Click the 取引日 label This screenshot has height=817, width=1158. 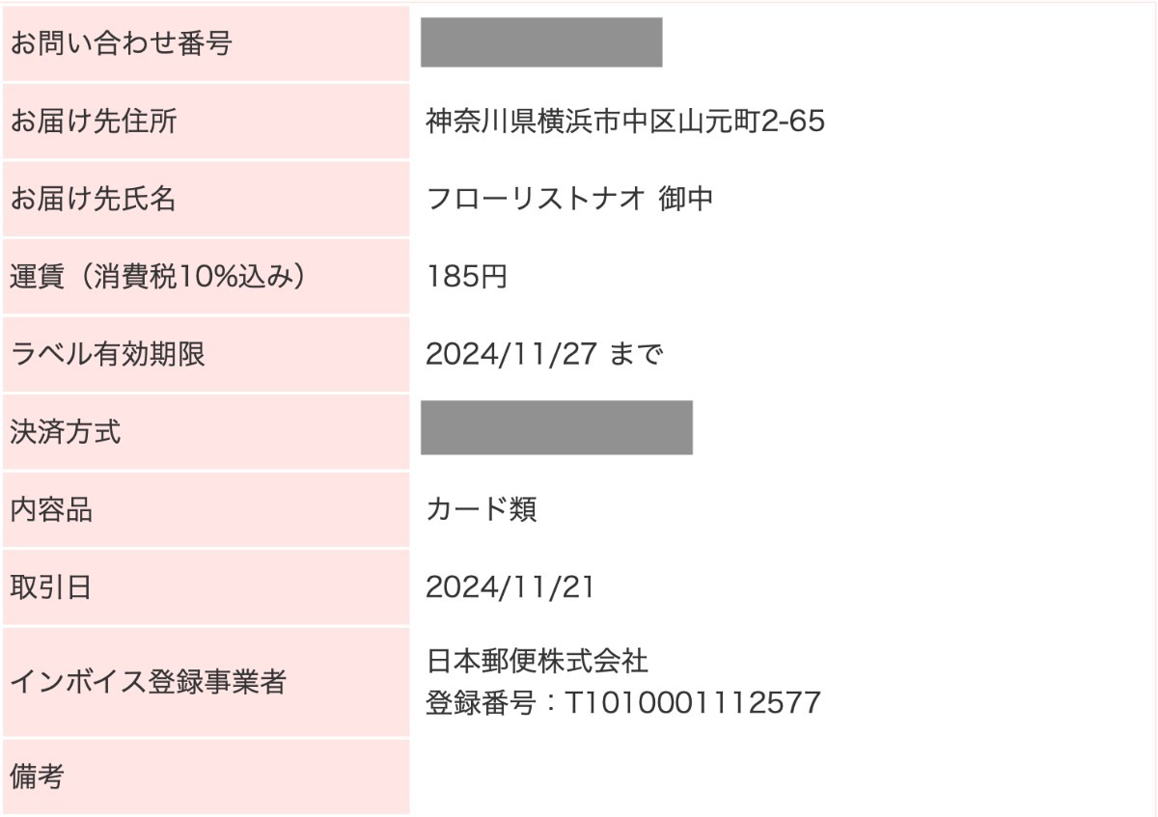(51, 587)
